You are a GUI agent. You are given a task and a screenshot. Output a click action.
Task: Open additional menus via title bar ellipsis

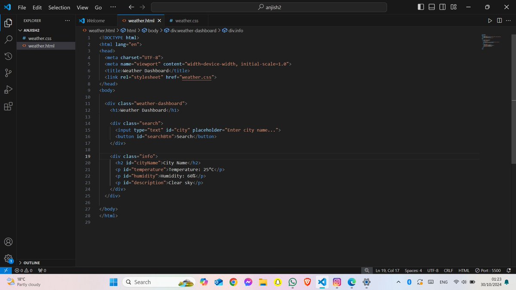pyautogui.click(x=113, y=7)
